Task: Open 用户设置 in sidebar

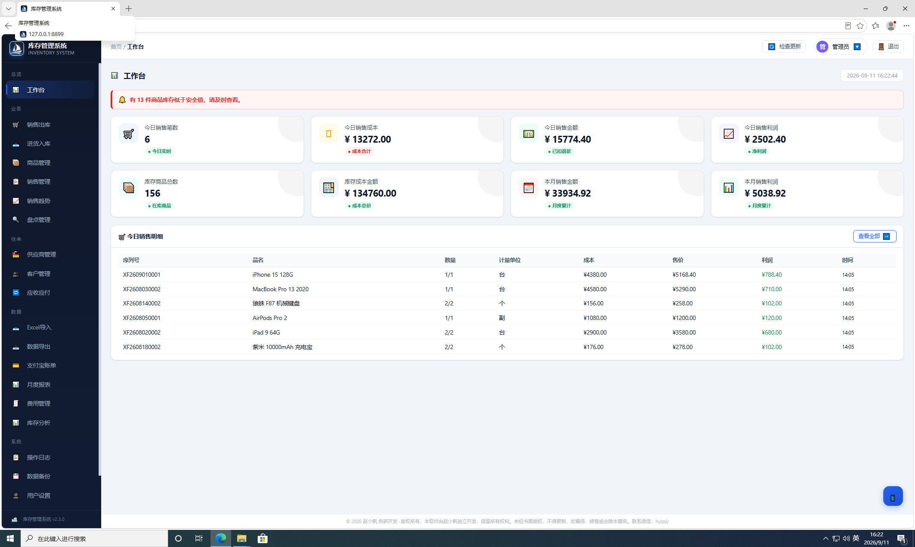Action: [50, 496]
